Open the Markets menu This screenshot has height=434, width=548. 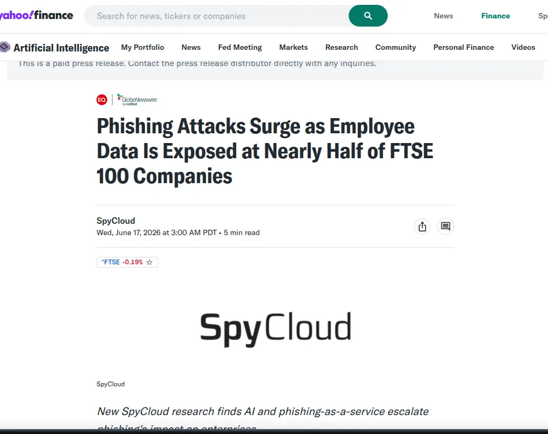(293, 47)
